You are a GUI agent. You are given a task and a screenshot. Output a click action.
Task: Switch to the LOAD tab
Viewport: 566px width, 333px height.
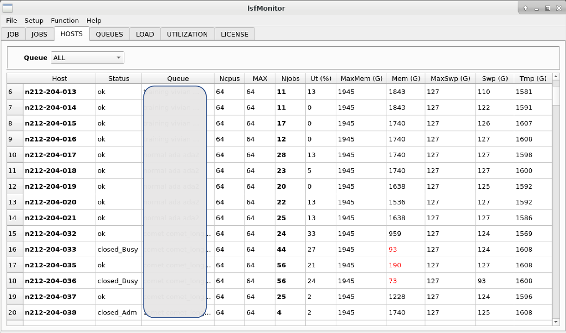click(x=145, y=34)
